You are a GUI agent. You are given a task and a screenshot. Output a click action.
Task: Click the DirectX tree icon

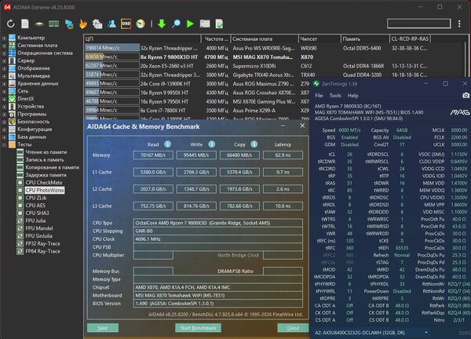pyautogui.click(x=12, y=99)
